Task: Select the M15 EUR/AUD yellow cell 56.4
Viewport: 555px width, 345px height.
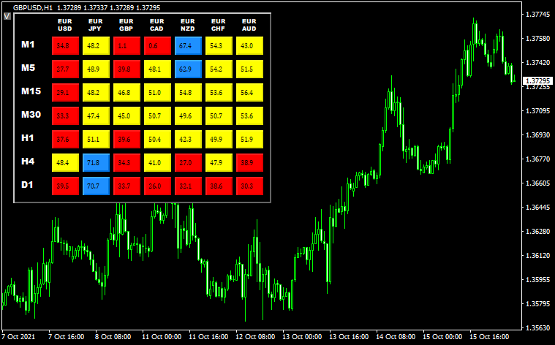Action: click(248, 93)
